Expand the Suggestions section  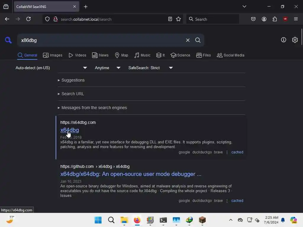coord(71,80)
